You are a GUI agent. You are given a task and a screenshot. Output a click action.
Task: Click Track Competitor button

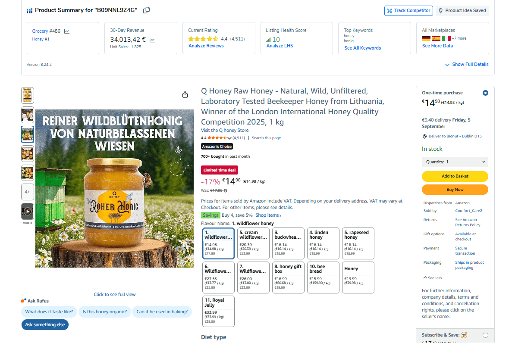(408, 11)
